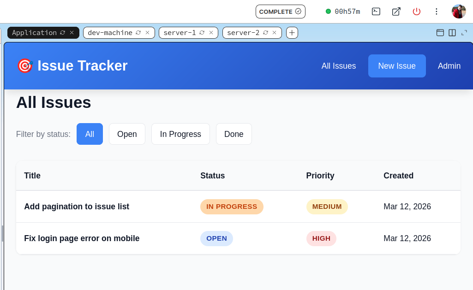The width and height of the screenshot is (473, 290).
Task: Click the split view icon
Action: (x=453, y=33)
